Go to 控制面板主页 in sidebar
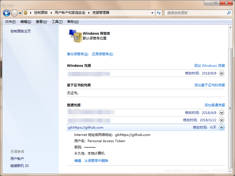 pos(21,31)
